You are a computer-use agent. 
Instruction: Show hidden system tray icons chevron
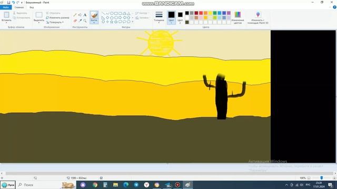[x=286, y=185]
